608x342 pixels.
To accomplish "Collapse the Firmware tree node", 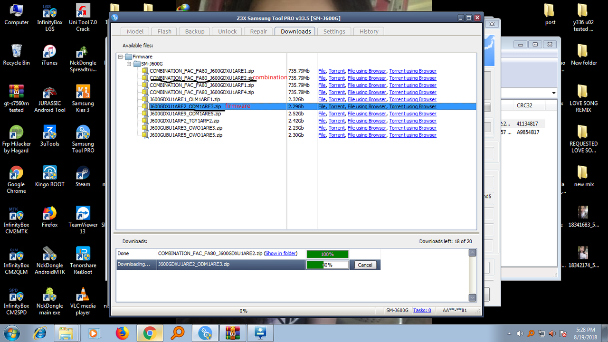I will (x=121, y=57).
